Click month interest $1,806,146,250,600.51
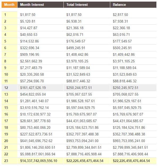This screenshot has width=158, height=166. [38, 148]
